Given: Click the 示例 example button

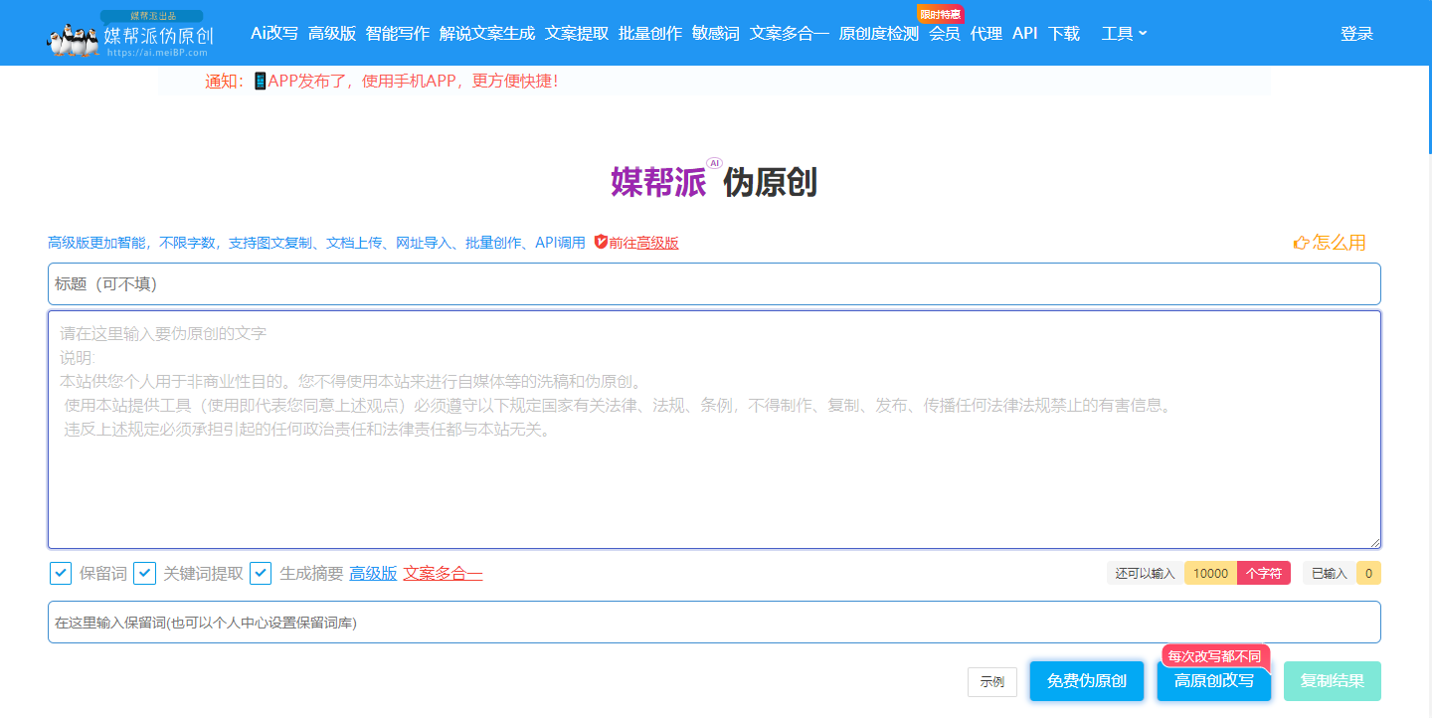Looking at the screenshot, I should pyautogui.click(x=992, y=682).
